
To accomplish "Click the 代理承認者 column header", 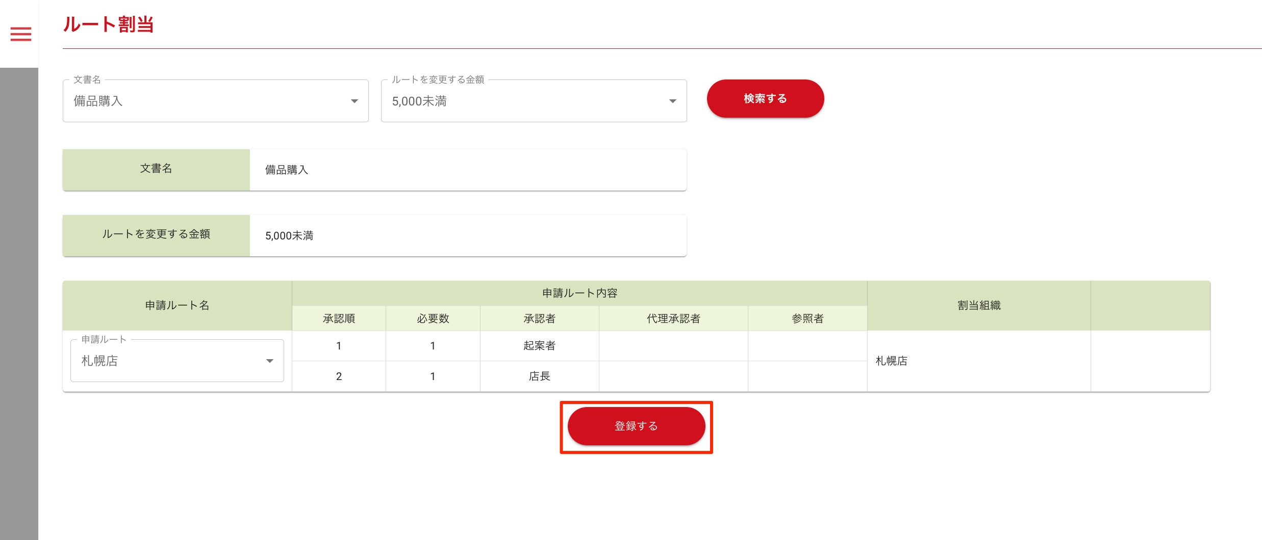I will pos(673,318).
